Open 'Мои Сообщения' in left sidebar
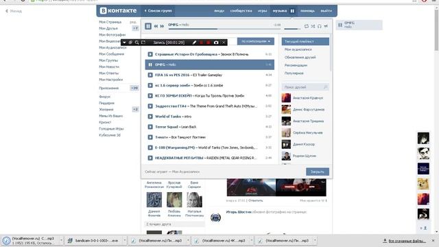Viewport: 439px width, 247px height. 111,54
